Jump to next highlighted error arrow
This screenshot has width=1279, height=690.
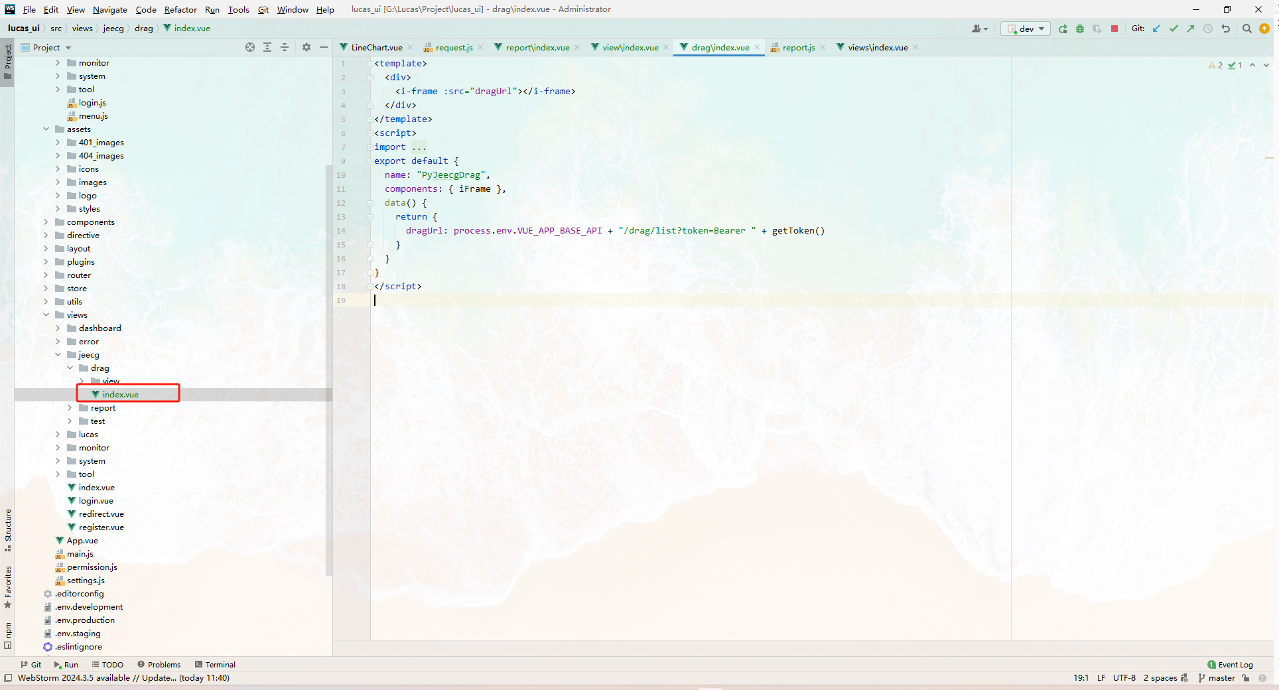1266,65
